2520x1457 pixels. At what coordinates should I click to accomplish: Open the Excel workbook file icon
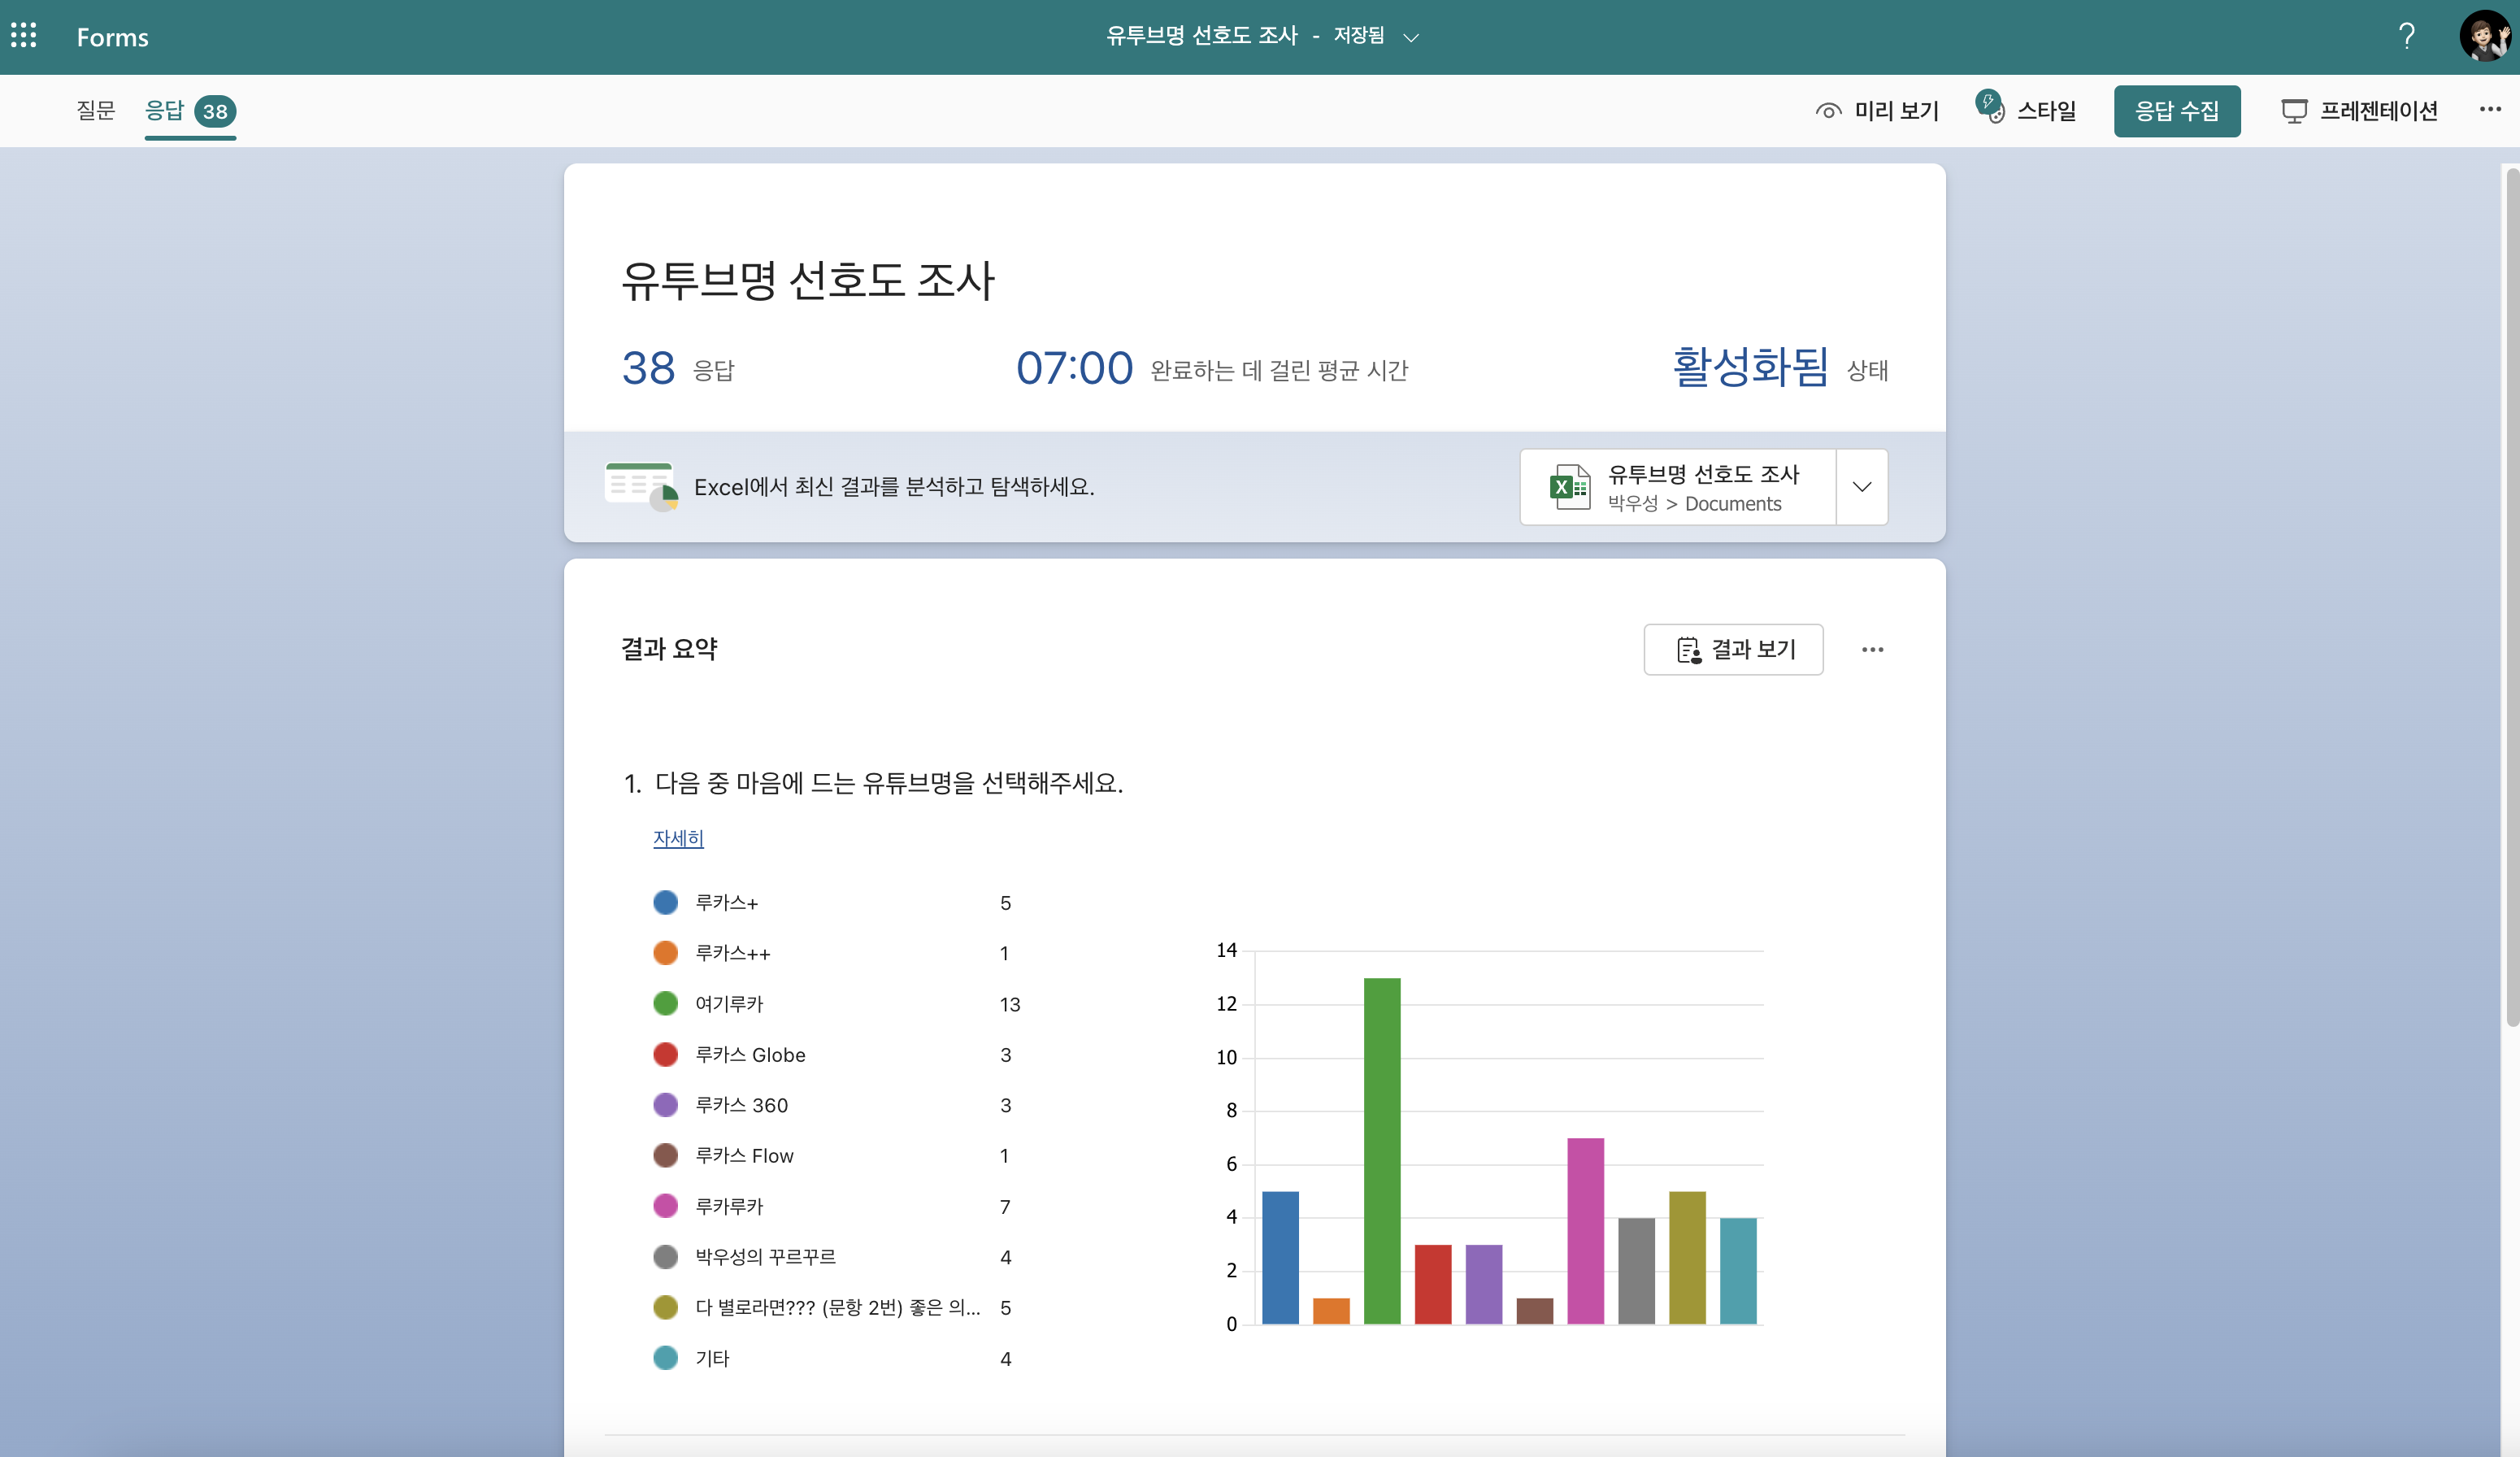tap(1569, 487)
